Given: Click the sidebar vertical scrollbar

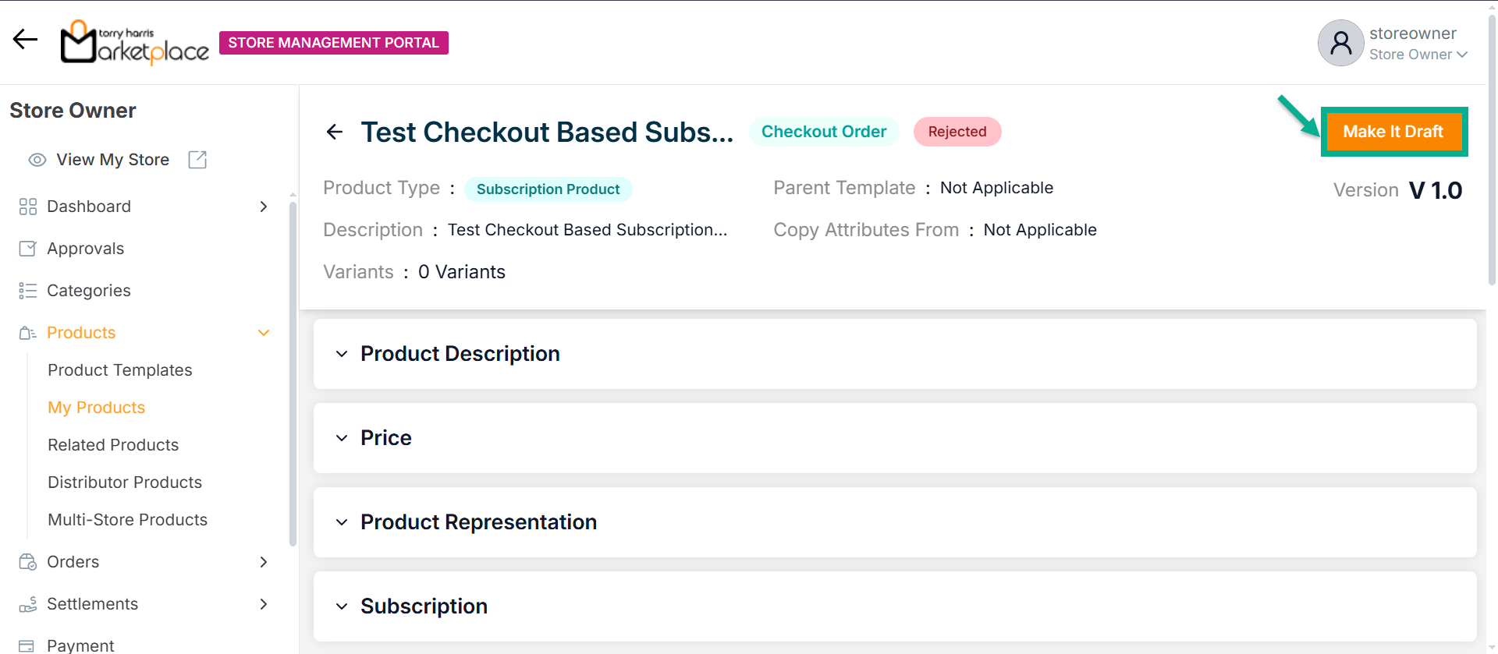Looking at the screenshot, I should pos(293,374).
